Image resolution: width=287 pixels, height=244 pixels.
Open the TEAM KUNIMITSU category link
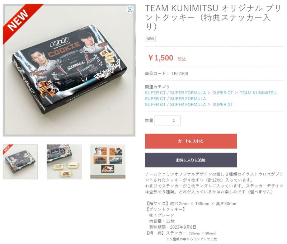[x=258, y=93]
